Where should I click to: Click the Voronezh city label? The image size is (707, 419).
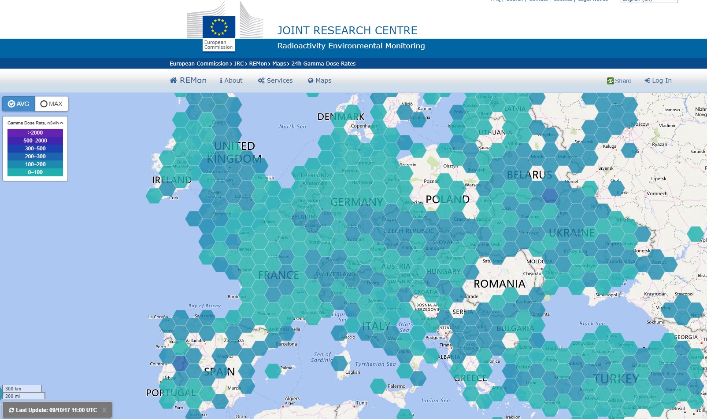(x=657, y=194)
